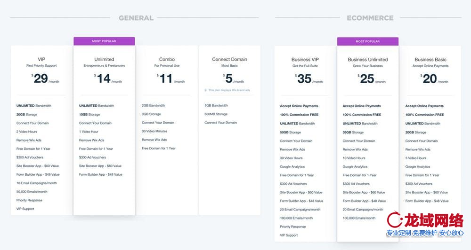471x250 pixels.
Task: Click the red logo in the bottom-right watermark
Action: coord(395,220)
